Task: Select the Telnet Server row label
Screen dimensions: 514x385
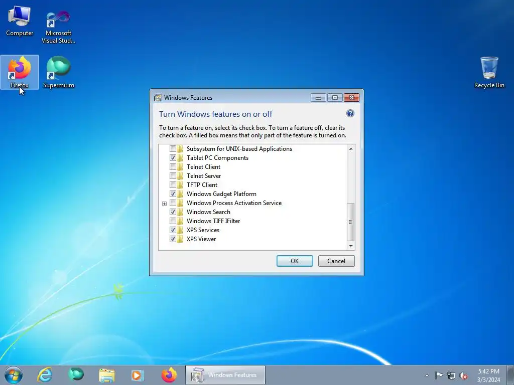Action: click(x=204, y=176)
